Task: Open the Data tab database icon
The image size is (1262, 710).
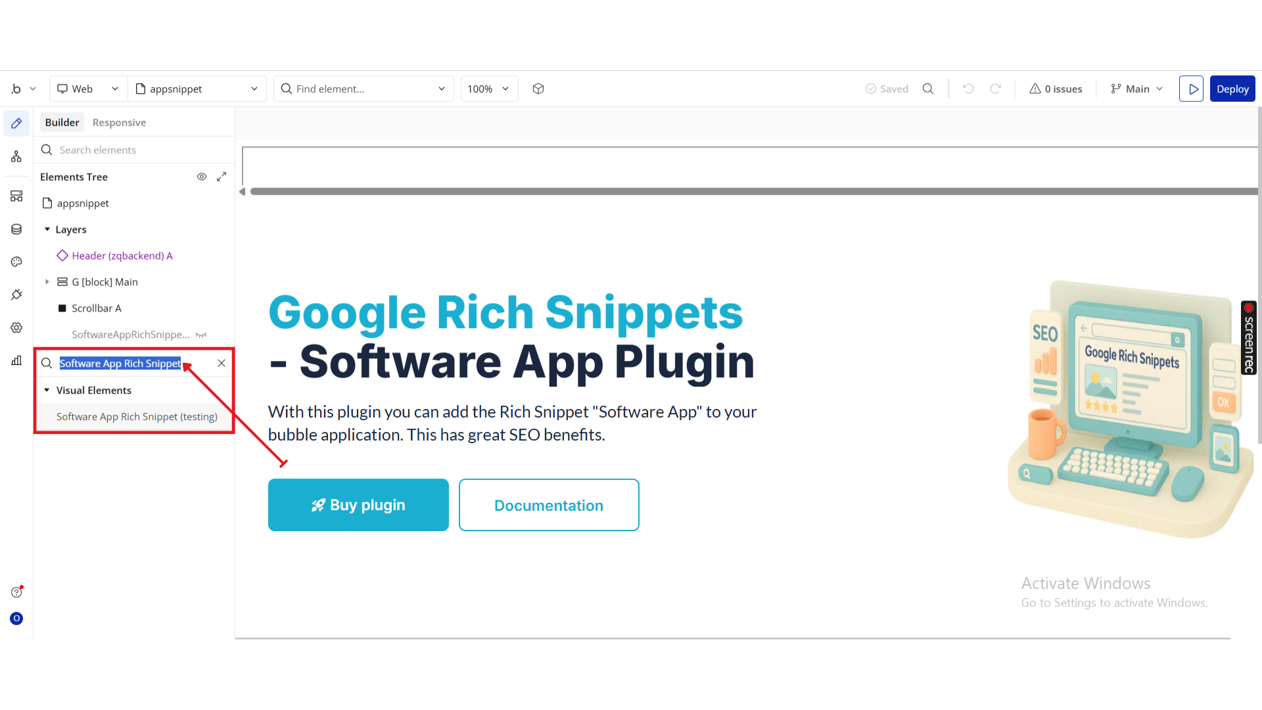Action: pyautogui.click(x=16, y=229)
